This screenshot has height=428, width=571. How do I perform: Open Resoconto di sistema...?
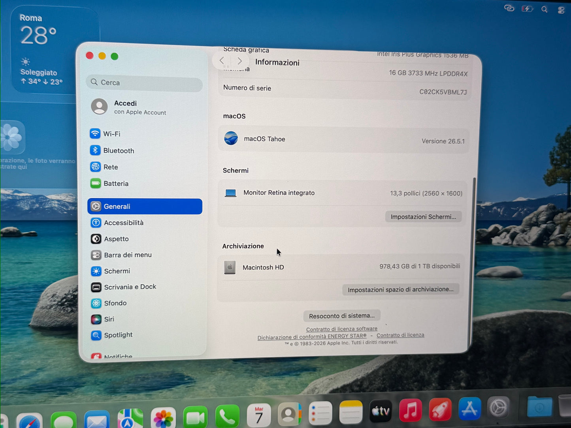pyautogui.click(x=342, y=316)
